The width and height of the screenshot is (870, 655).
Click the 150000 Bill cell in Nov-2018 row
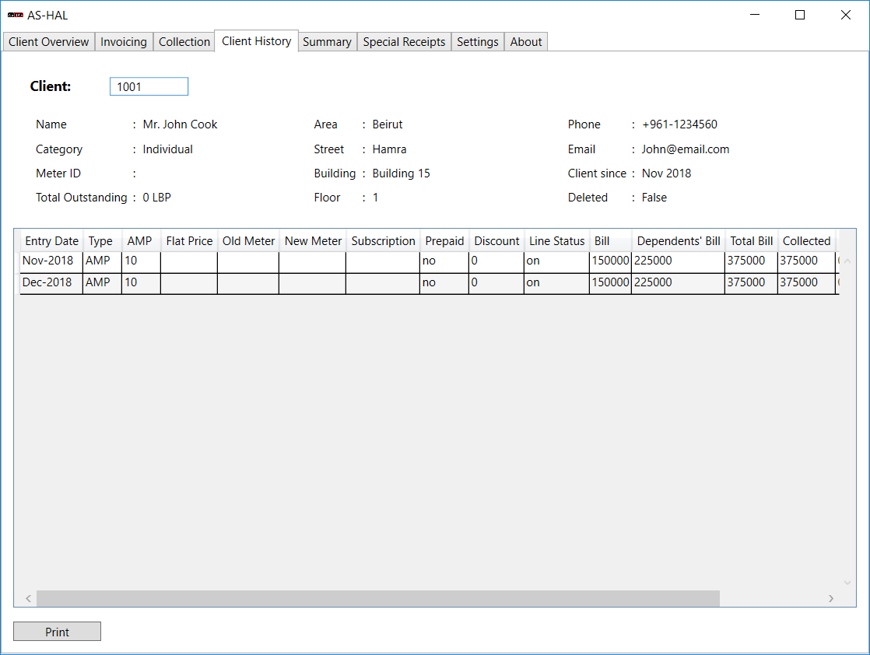(x=610, y=261)
